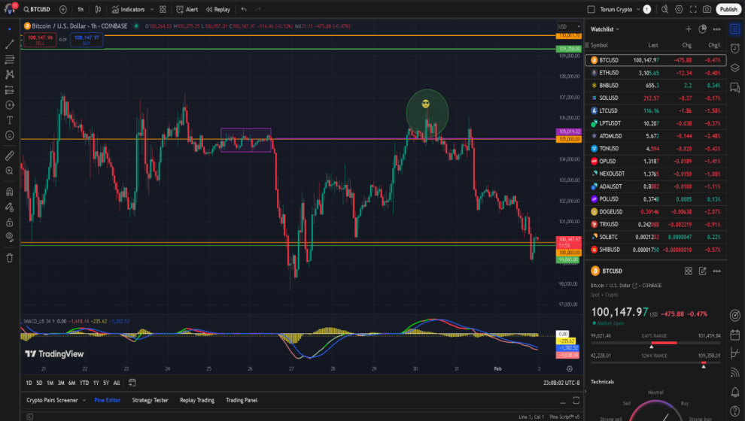Open the go to date calendar
The image size is (745, 421).
[x=132, y=383]
